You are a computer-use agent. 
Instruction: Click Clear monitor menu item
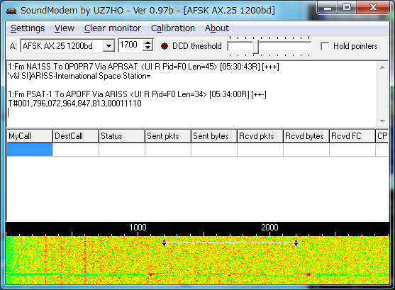(x=112, y=28)
